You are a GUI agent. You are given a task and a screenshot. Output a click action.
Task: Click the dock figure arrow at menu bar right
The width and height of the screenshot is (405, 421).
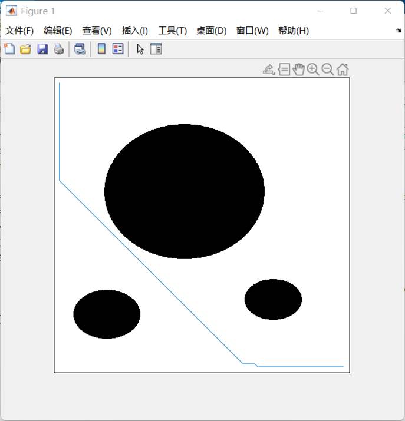tap(399, 31)
